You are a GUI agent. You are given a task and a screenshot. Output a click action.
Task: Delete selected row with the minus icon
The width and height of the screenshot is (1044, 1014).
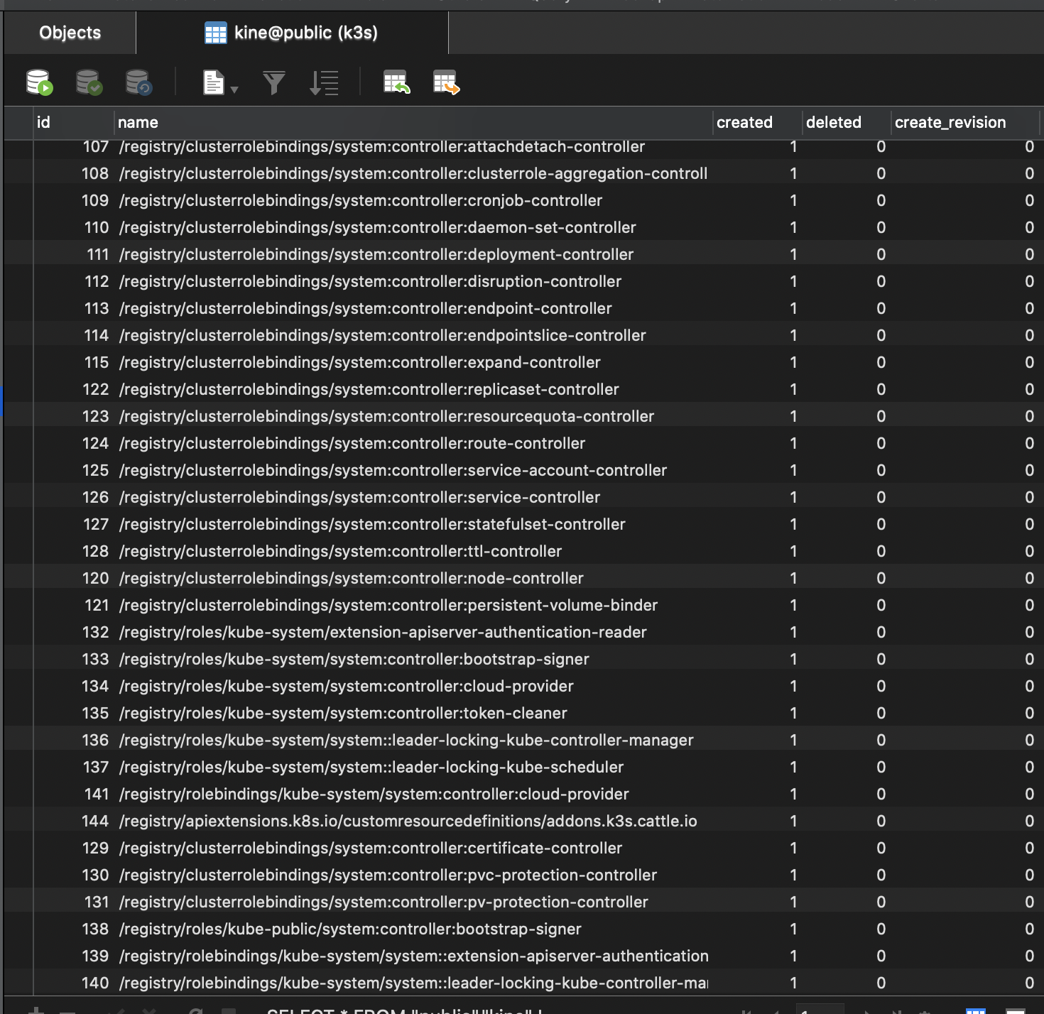click(x=67, y=1010)
